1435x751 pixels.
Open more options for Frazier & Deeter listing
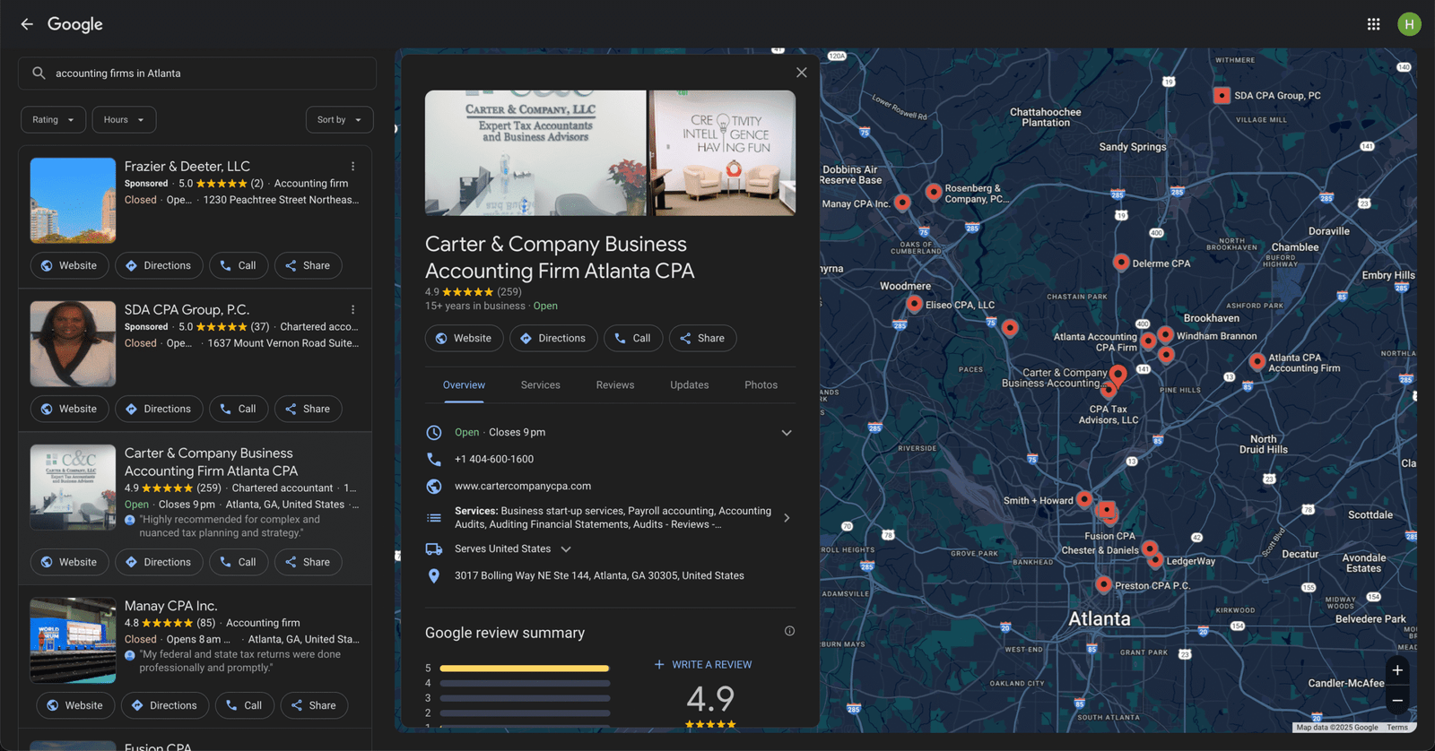click(x=353, y=167)
